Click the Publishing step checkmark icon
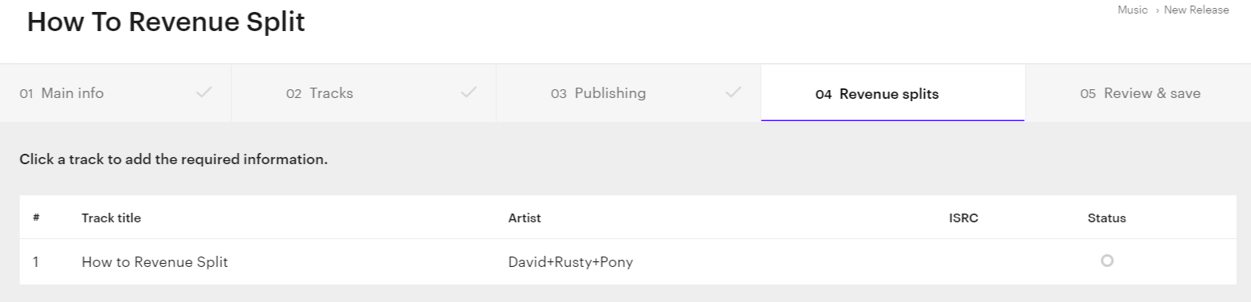This screenshot has height=302, width=1251. (x=734, y=92)
